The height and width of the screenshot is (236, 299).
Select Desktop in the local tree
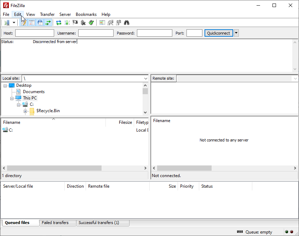(x=24, y=85)
